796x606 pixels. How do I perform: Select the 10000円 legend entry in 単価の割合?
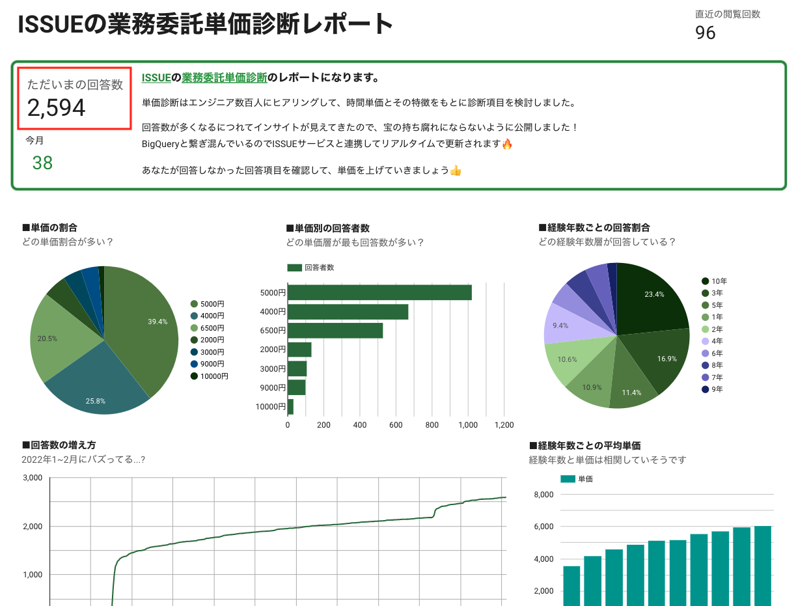210,376
